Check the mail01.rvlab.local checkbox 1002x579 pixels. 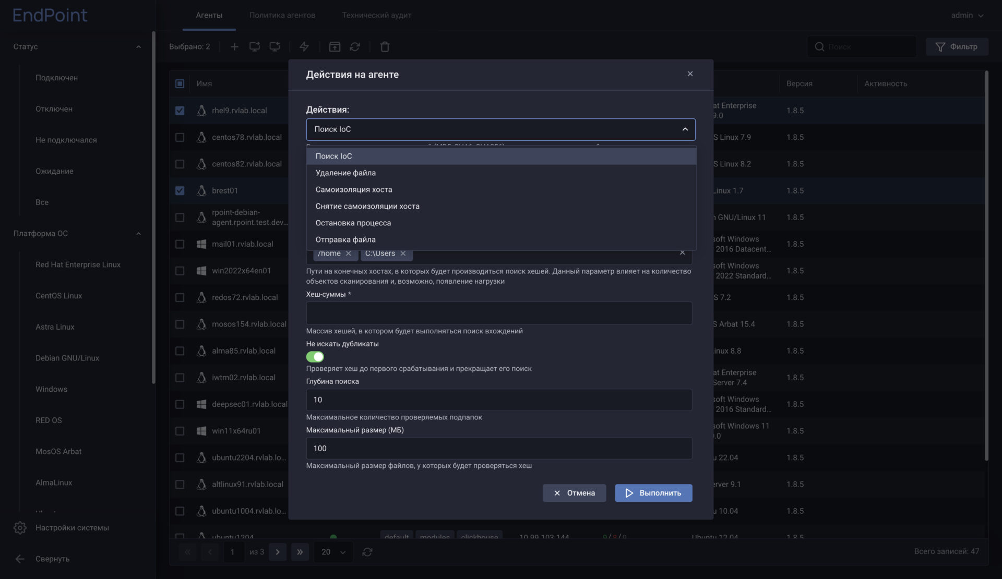[x=180, y=244]
